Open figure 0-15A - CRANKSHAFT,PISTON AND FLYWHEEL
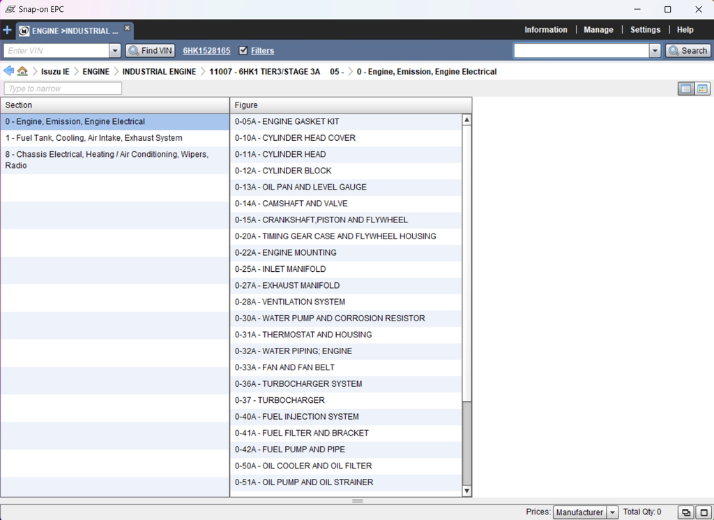The height and width of the screenshot is (520, 714). tap(346, 220)
